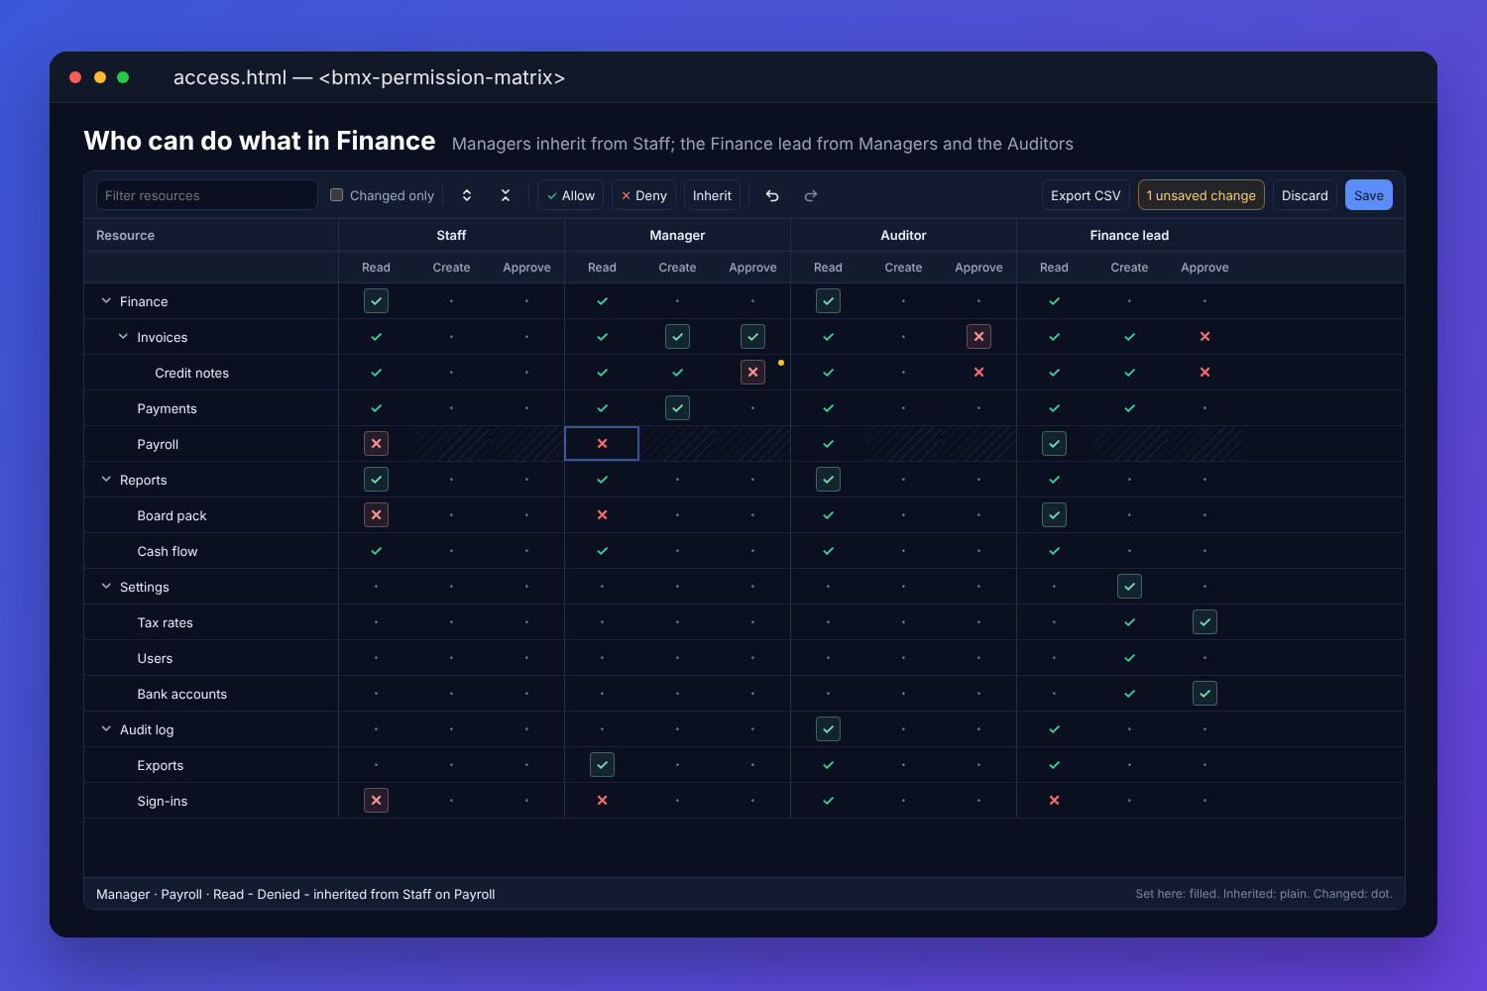
Task: Toggle Finance lead Approve on Tax rates
Action: click(1204, 622)
